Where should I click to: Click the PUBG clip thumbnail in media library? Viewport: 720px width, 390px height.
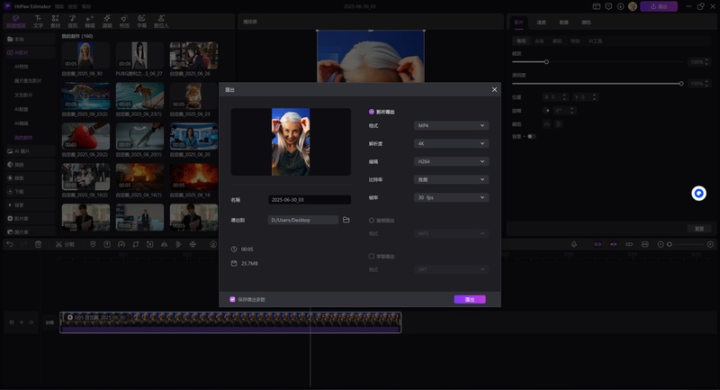(139, 57)
